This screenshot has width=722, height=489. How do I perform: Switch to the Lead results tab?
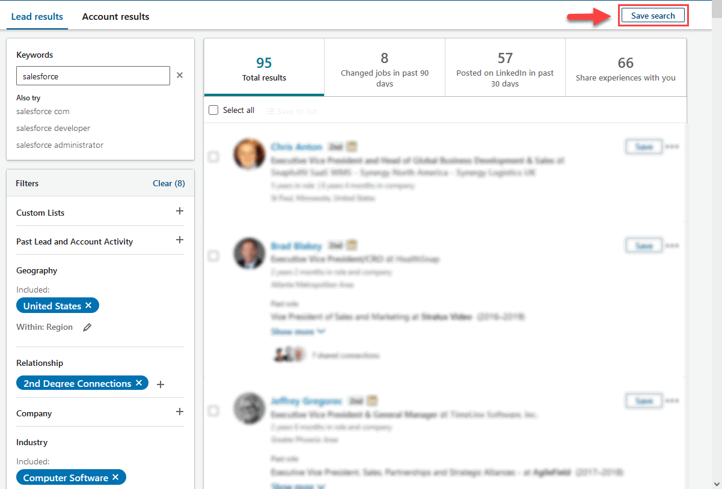point(37,17)
